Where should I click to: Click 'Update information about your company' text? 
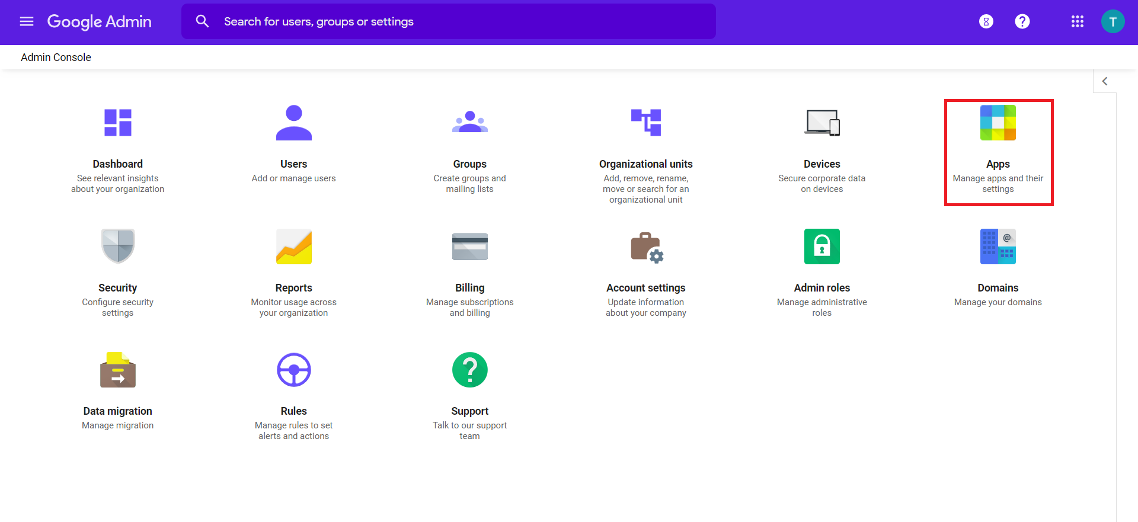tap(646, 308)
